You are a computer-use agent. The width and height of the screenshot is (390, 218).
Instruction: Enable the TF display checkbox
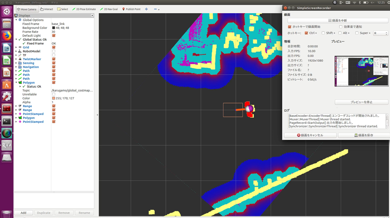[x=53, y=55]
